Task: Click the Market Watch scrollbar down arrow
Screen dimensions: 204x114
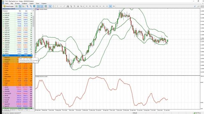Action: click(x=33, y=108)
